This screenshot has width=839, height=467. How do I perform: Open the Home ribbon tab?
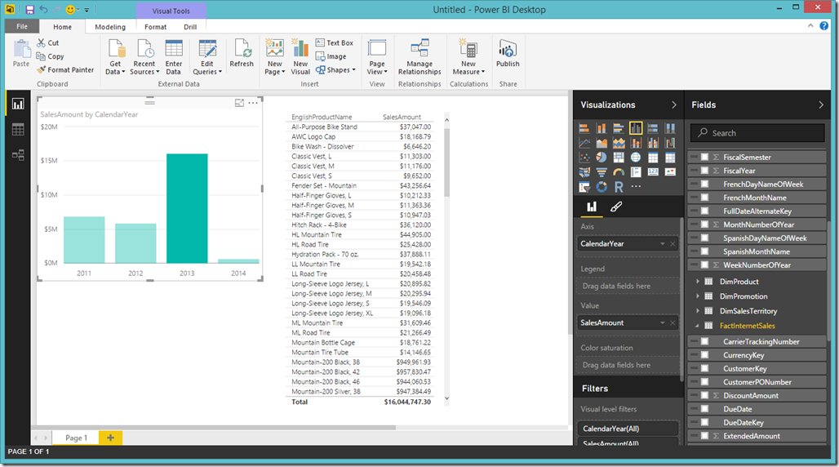pyautogui.click(x=63, y=27)
